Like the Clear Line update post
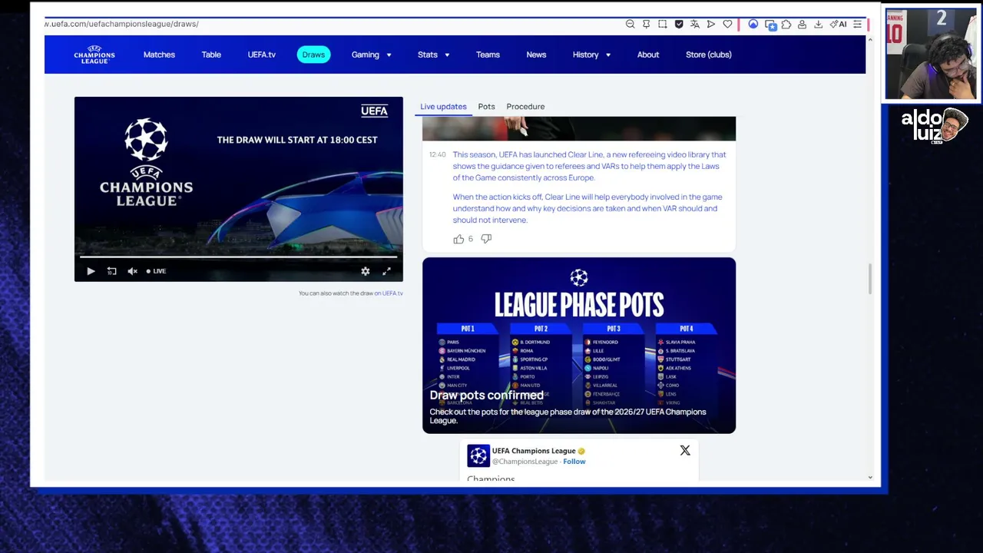Screen dimensions: 983x553 (458, 239)
